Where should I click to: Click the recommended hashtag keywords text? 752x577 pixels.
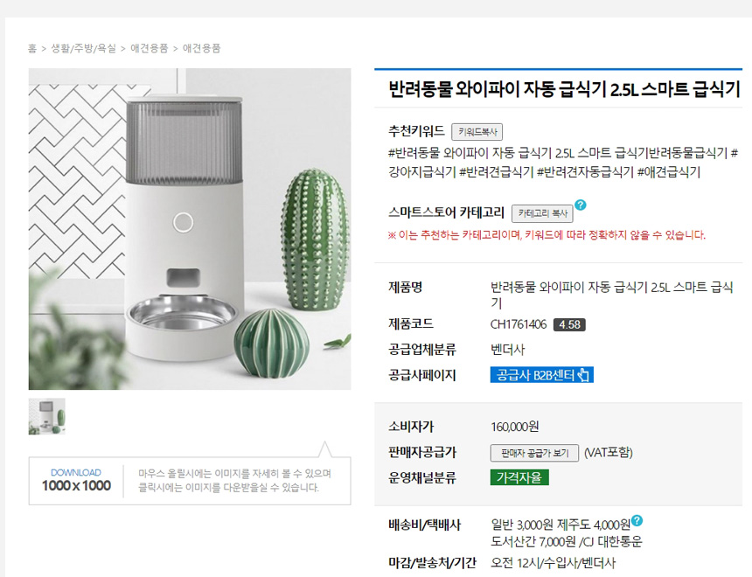pyautogui.click(x=563, y=163)
